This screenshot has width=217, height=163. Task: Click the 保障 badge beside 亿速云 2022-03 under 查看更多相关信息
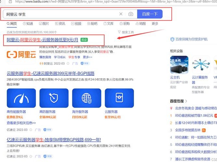48,130
